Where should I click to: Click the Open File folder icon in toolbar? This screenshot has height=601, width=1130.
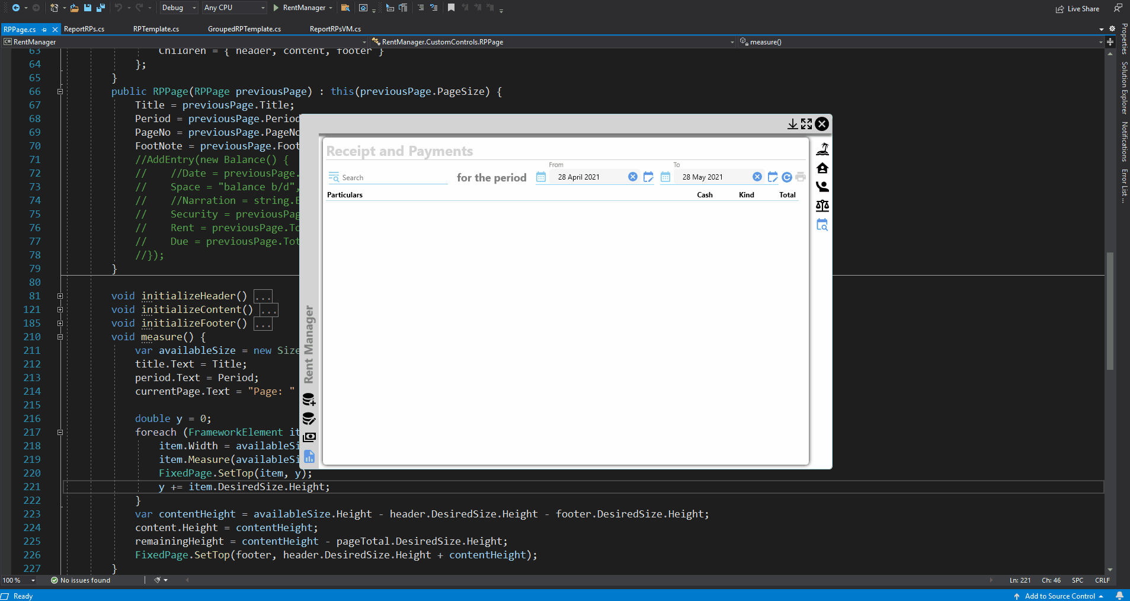[74, 8]
